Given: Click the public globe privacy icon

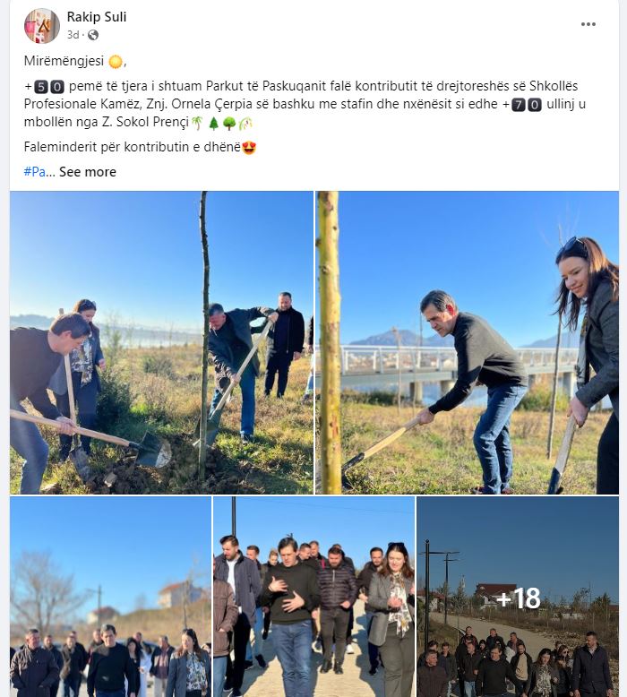Looking at the screenshot, I should click(x=93, y=35).
